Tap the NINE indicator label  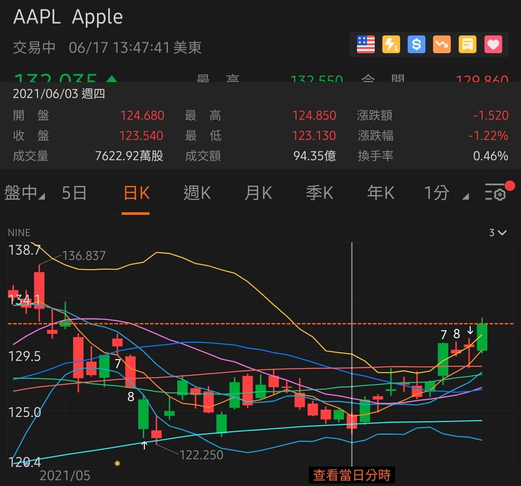click(19, 233)
